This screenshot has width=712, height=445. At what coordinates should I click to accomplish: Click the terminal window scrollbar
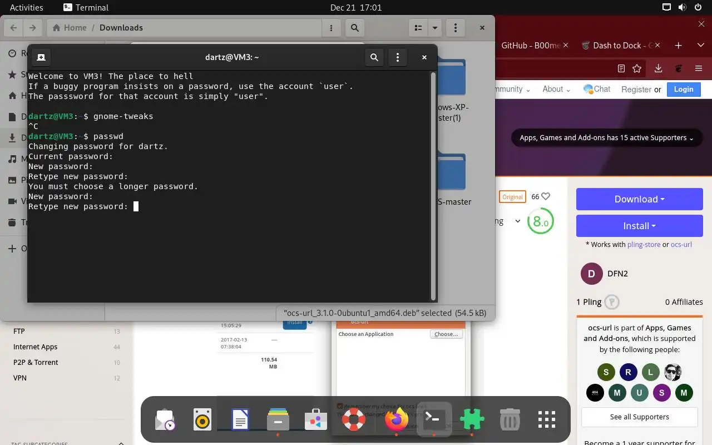click(434, 186)
